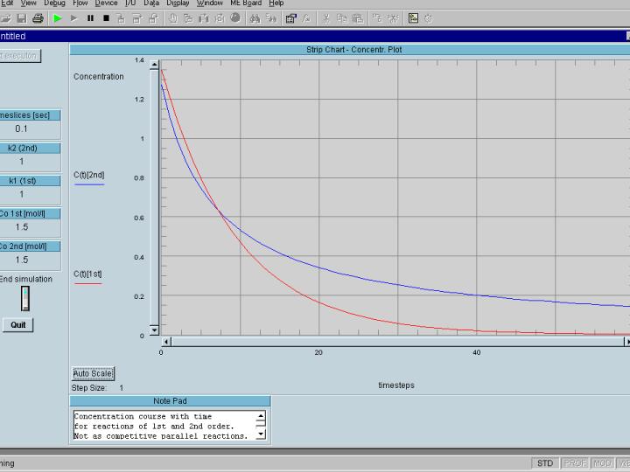
Task: Click the Print toolbar icon
Action: click(38, 17)
